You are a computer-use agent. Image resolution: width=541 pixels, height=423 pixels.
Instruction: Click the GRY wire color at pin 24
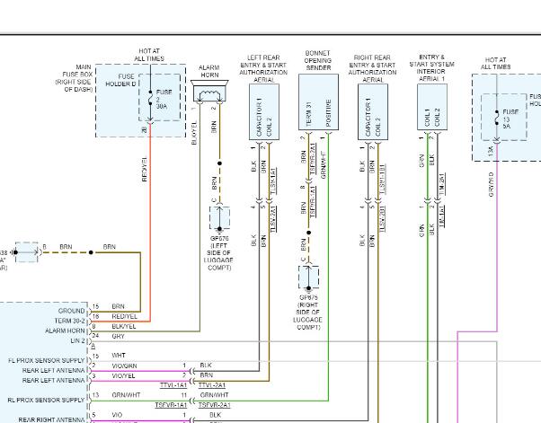(118, 336)
